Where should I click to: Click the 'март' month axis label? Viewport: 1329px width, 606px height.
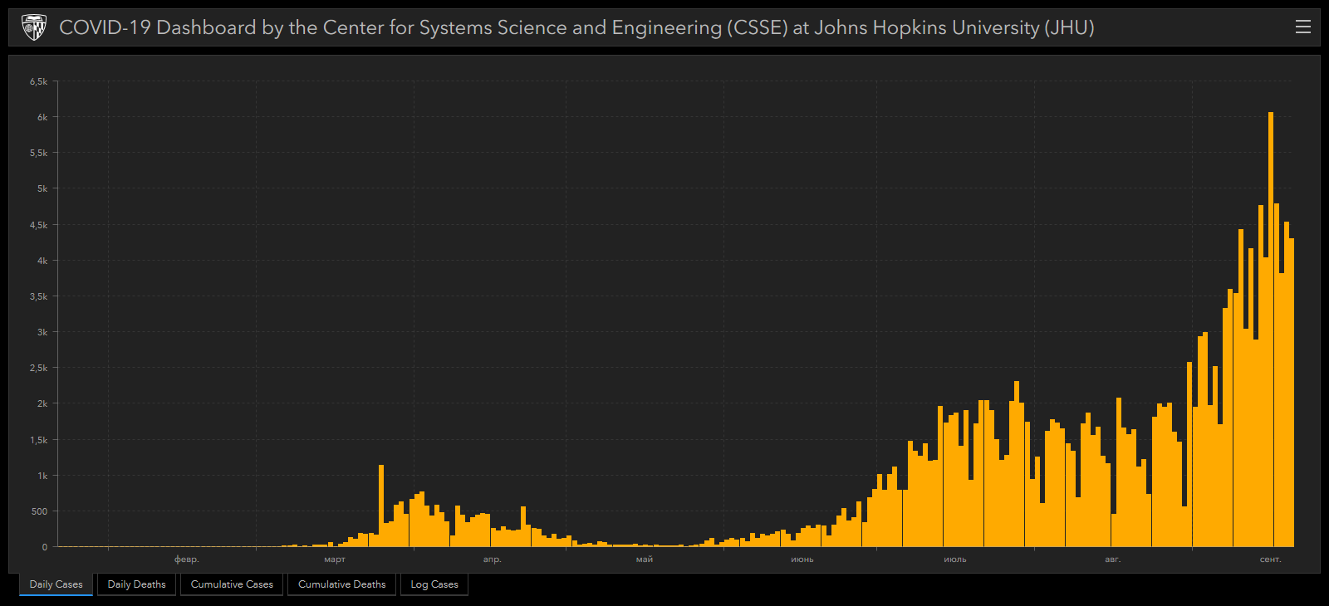point(335,560)
